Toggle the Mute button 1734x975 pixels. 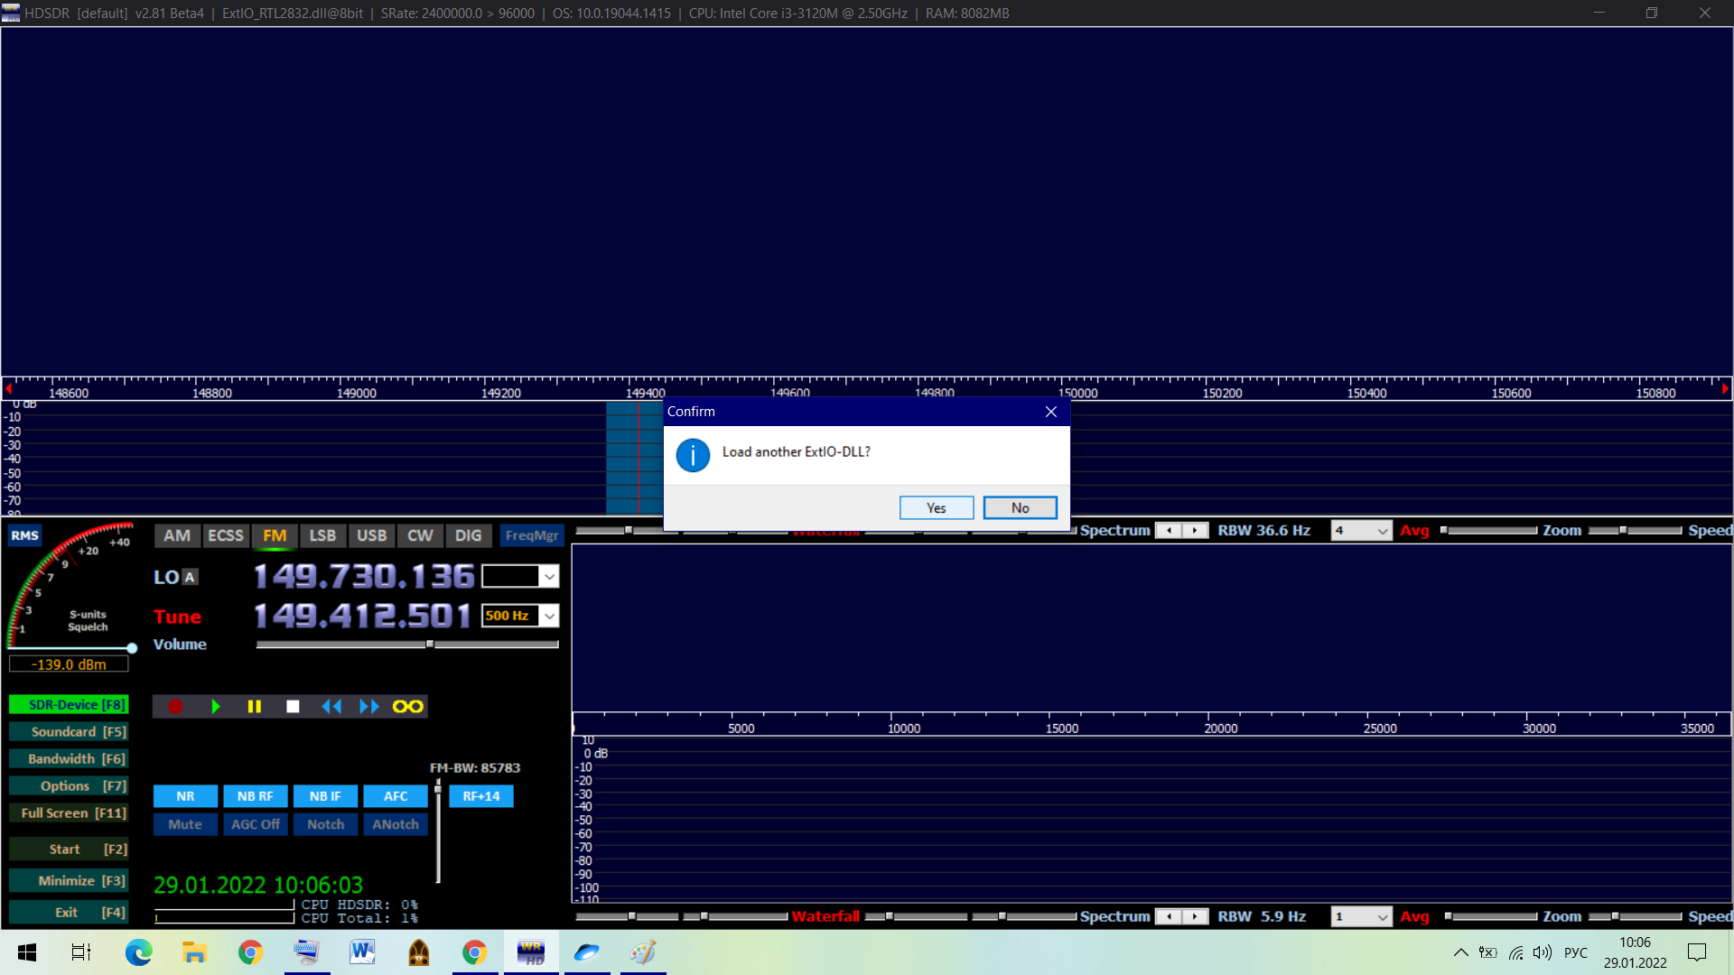[x=185, y=824]
